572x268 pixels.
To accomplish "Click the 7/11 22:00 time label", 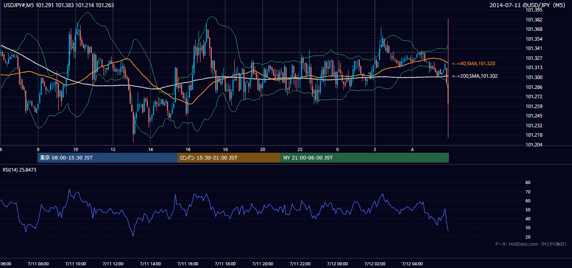I will click(x=300, y=264).
